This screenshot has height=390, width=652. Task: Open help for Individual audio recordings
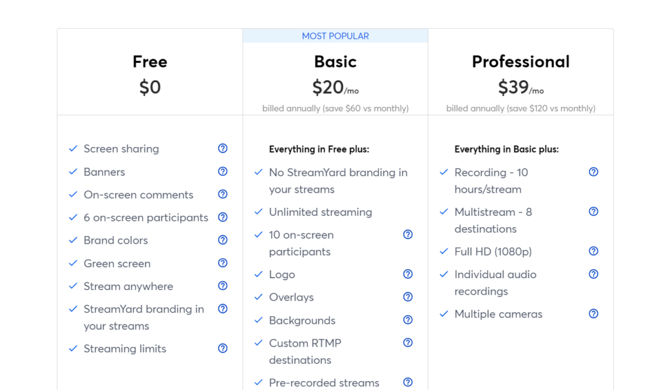tap(593, 274)
